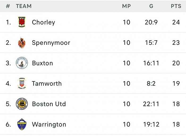Sort table by the MP column header

click(126, 6)
